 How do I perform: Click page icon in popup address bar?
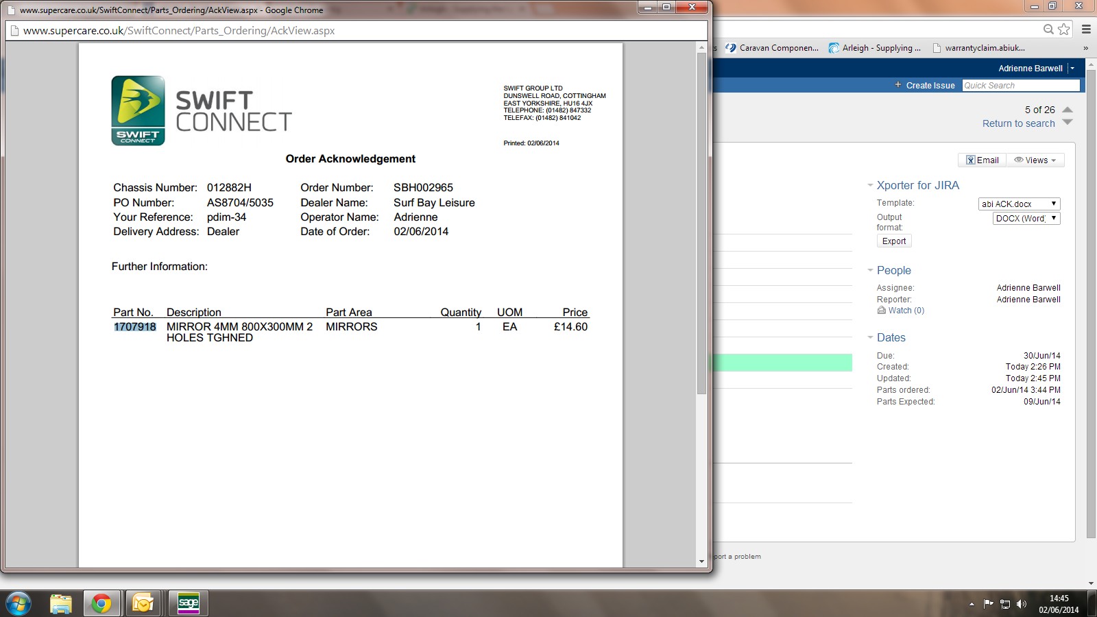click(14, 31)
